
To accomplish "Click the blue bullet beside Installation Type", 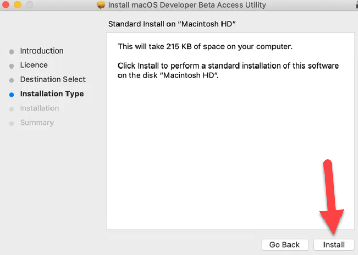I will tap(11, 94).
